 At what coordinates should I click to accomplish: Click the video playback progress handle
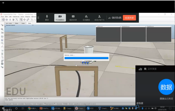138,106
